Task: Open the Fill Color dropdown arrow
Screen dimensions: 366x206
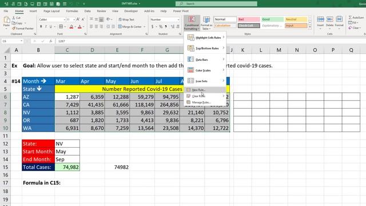Action: (x=75, y=27)
